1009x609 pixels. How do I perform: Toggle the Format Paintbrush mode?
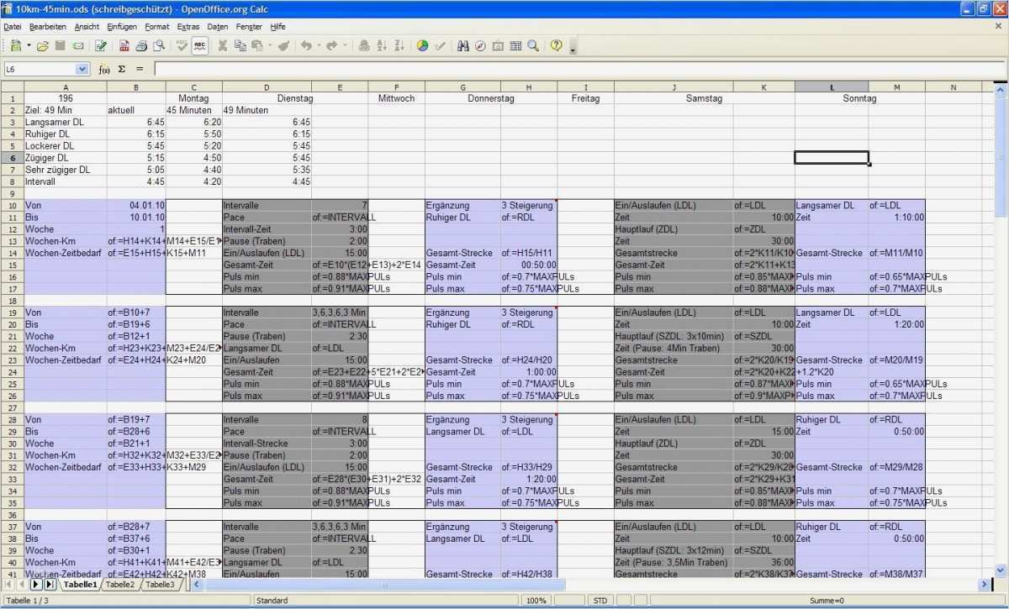click(284, 45)
